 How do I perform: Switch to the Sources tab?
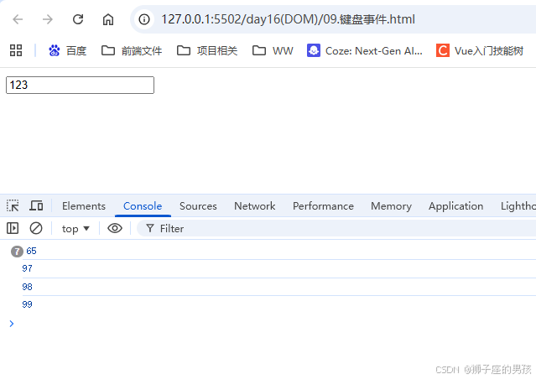pyautogui.click(x=198, y=206)
